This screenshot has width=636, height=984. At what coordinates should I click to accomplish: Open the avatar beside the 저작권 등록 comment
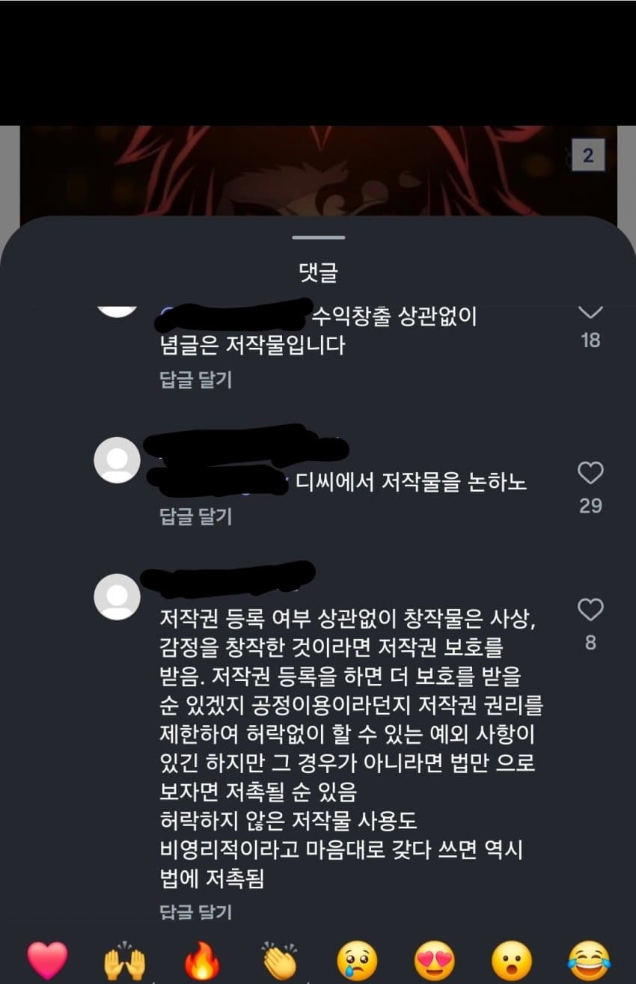pos(117,596)
